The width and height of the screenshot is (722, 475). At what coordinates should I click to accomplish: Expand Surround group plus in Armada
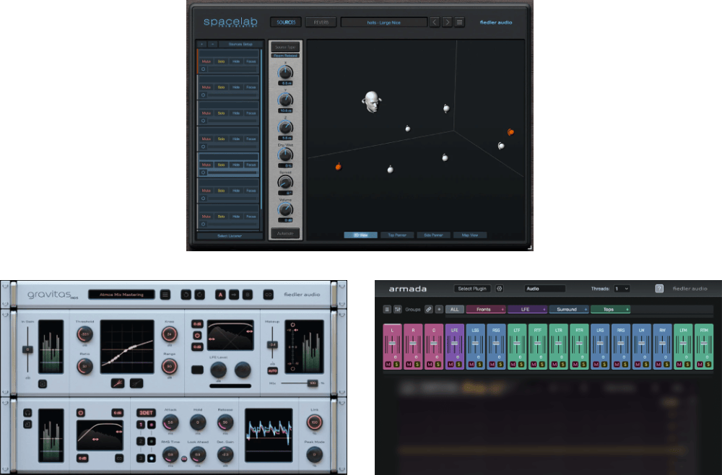pos(586,309)
